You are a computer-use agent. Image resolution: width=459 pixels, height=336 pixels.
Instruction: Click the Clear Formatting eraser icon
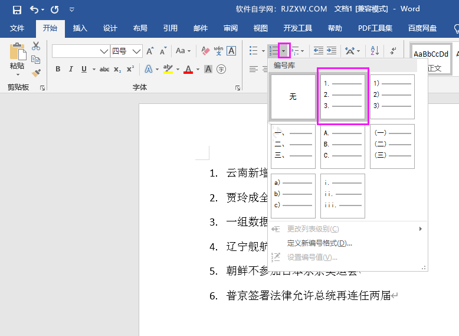(205, 51)
